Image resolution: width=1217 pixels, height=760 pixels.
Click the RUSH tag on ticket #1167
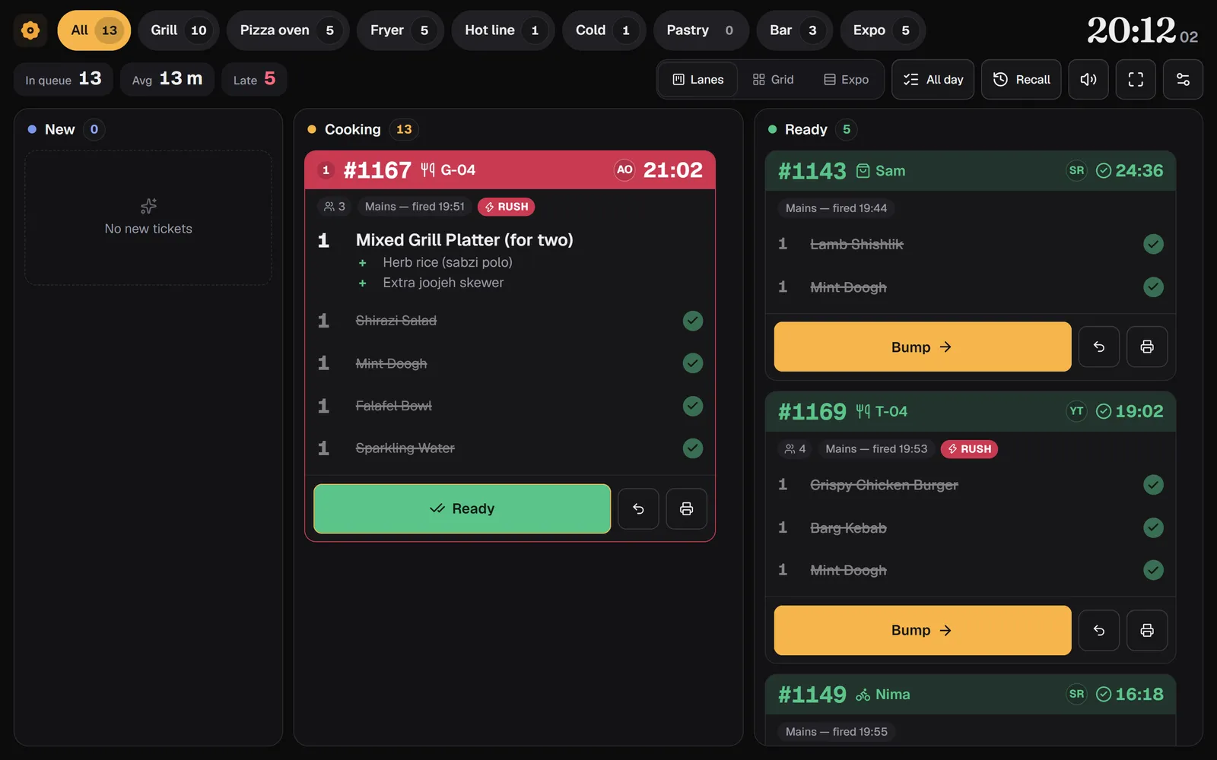tap(507, 207)
